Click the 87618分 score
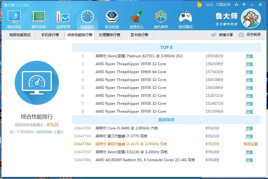 coord(212,160)
